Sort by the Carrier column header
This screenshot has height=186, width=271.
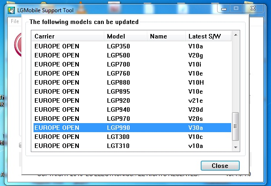pos(68,36)
